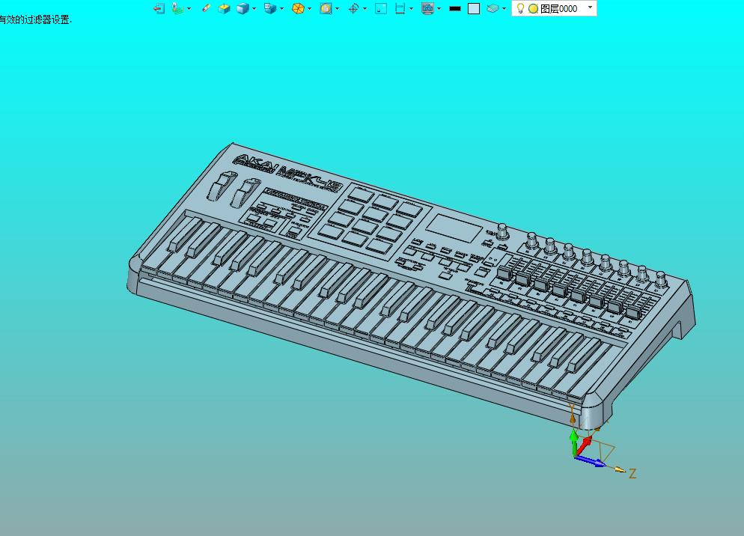This screenshot has width=744, height=536.
Task: Click the black line color swatch
Action: tap(454, 8)
